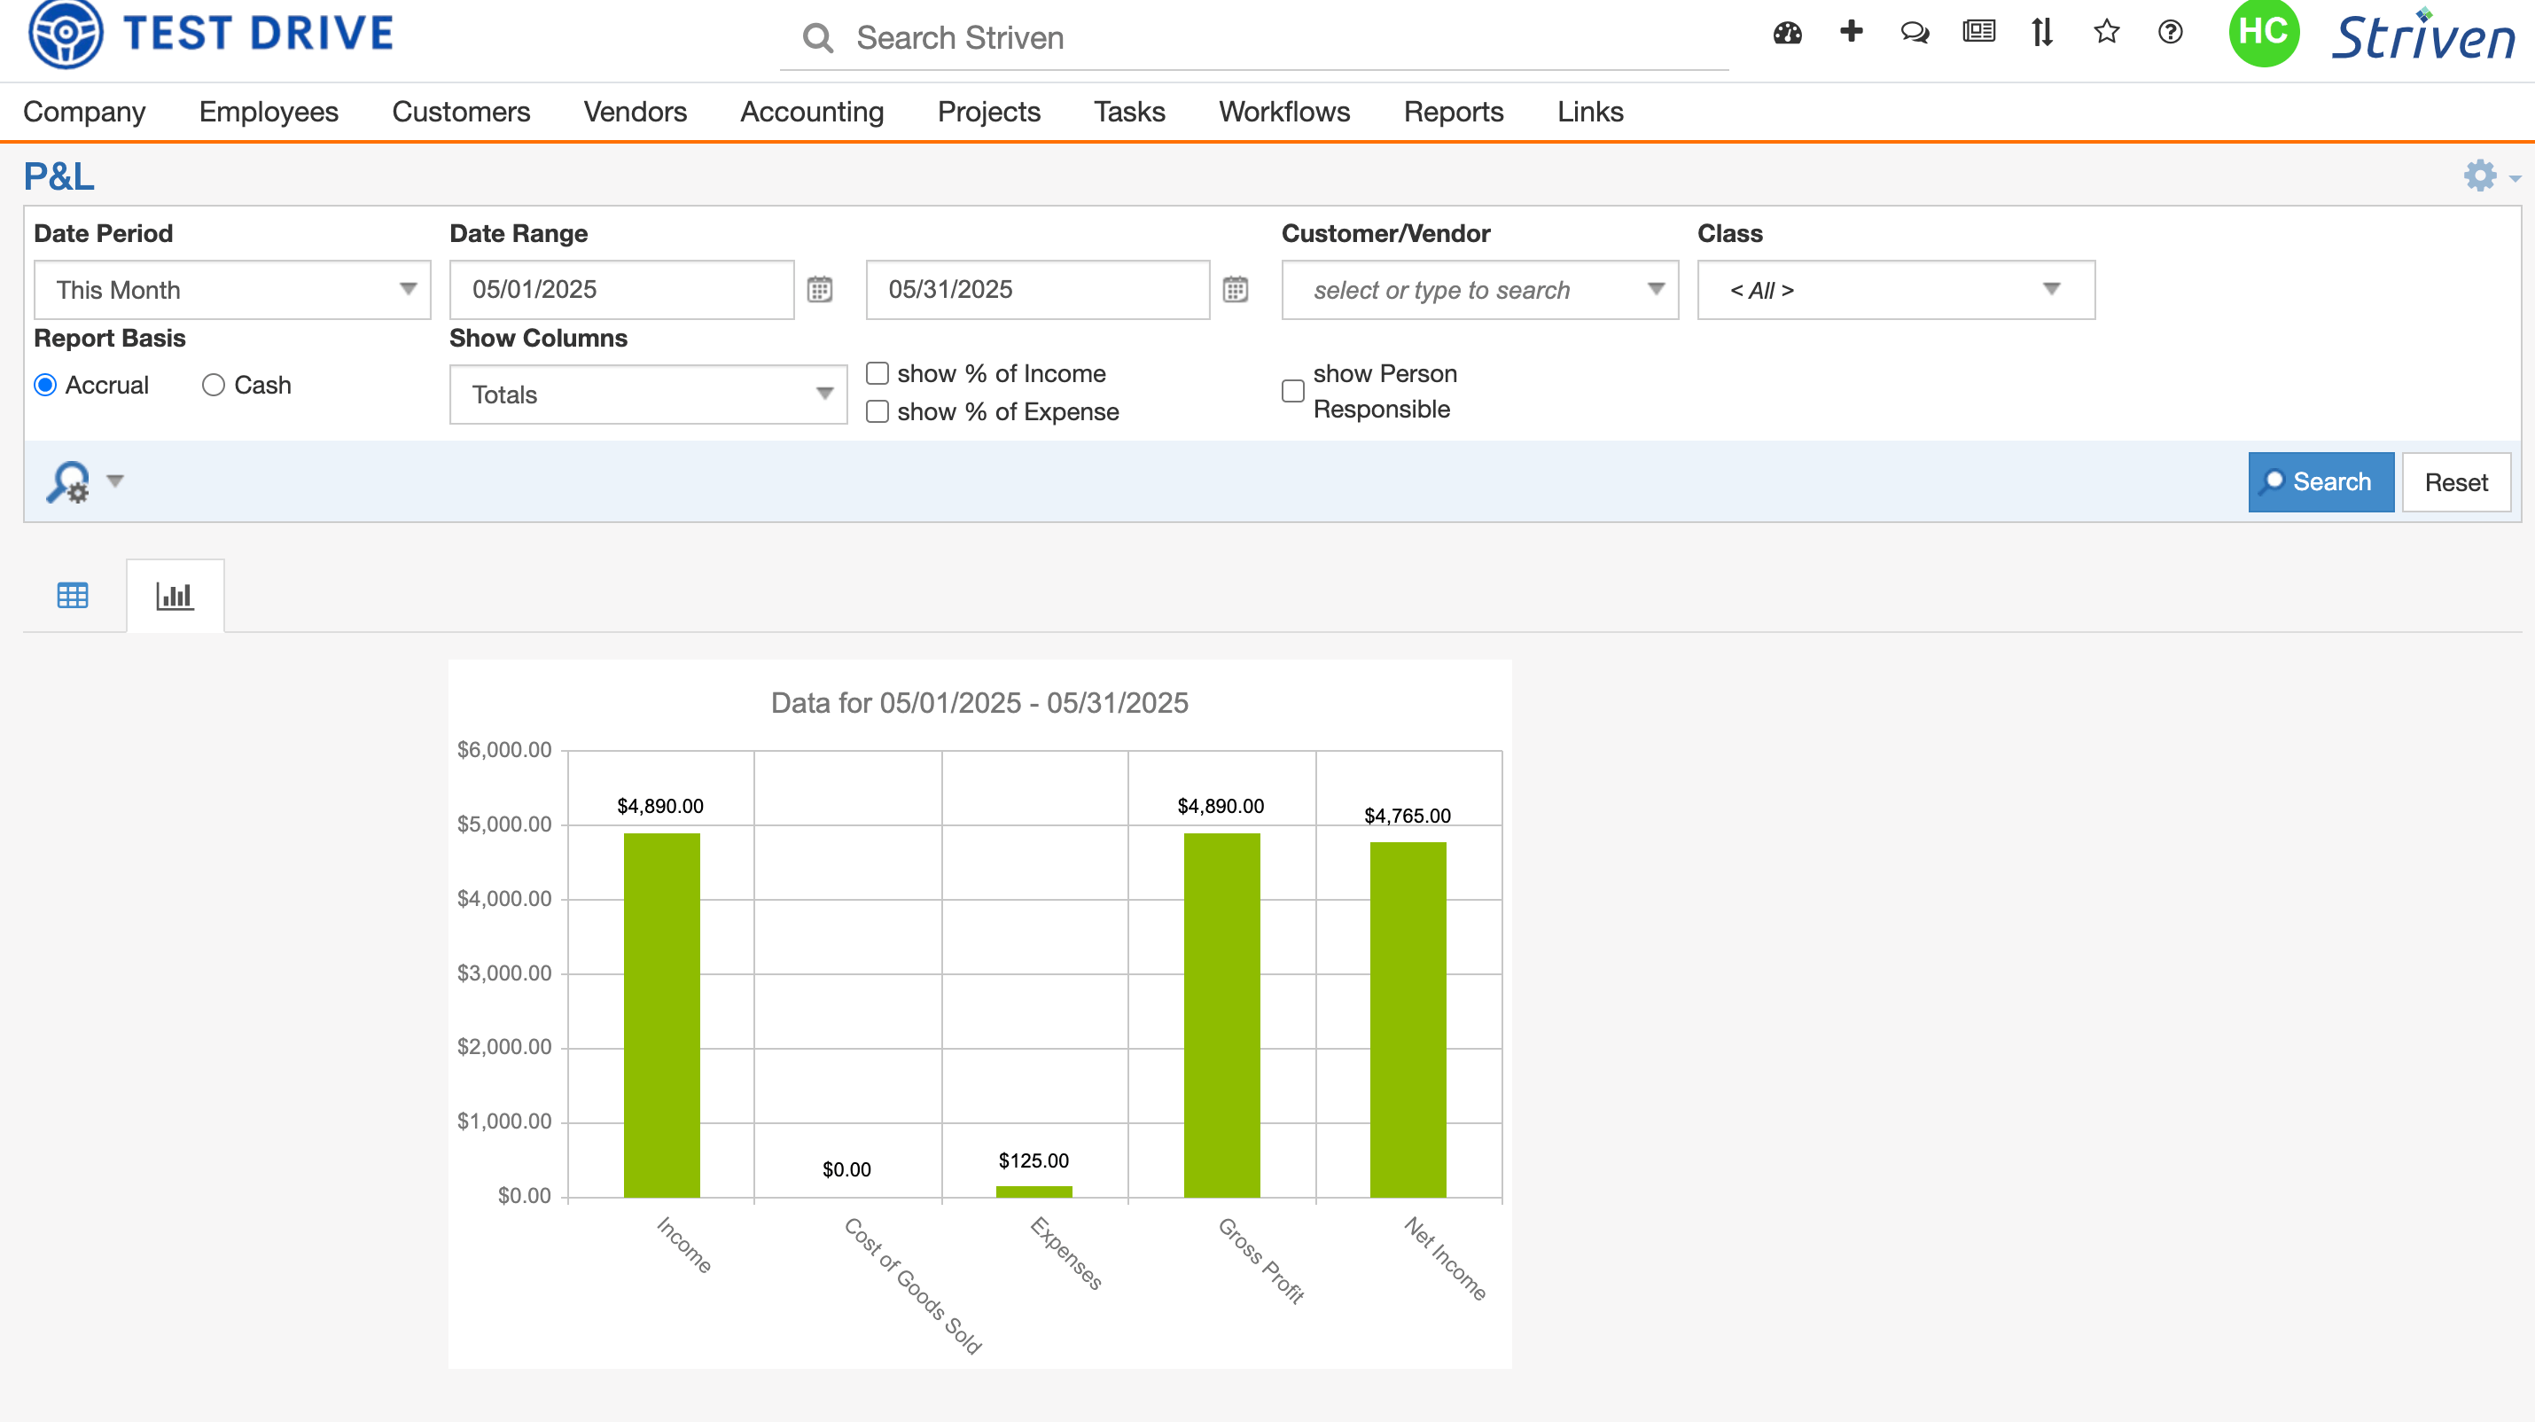This screenshot has width=2535, height=1422.
Task: Open the news feed icon
Action: pos(1978,33)
